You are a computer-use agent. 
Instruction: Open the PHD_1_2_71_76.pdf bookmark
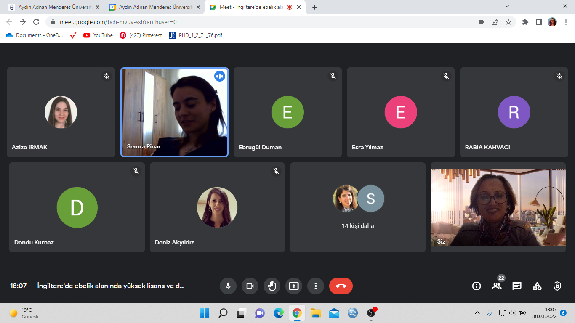tap(196, 35)
